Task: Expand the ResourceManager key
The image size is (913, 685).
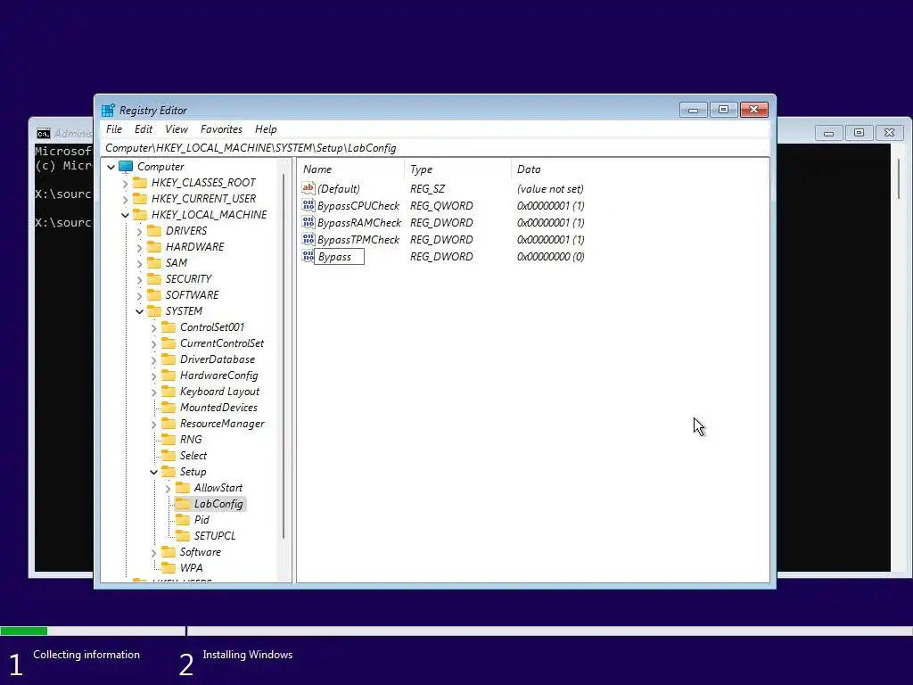Action: pyautogui.click(x=153, y=425)
